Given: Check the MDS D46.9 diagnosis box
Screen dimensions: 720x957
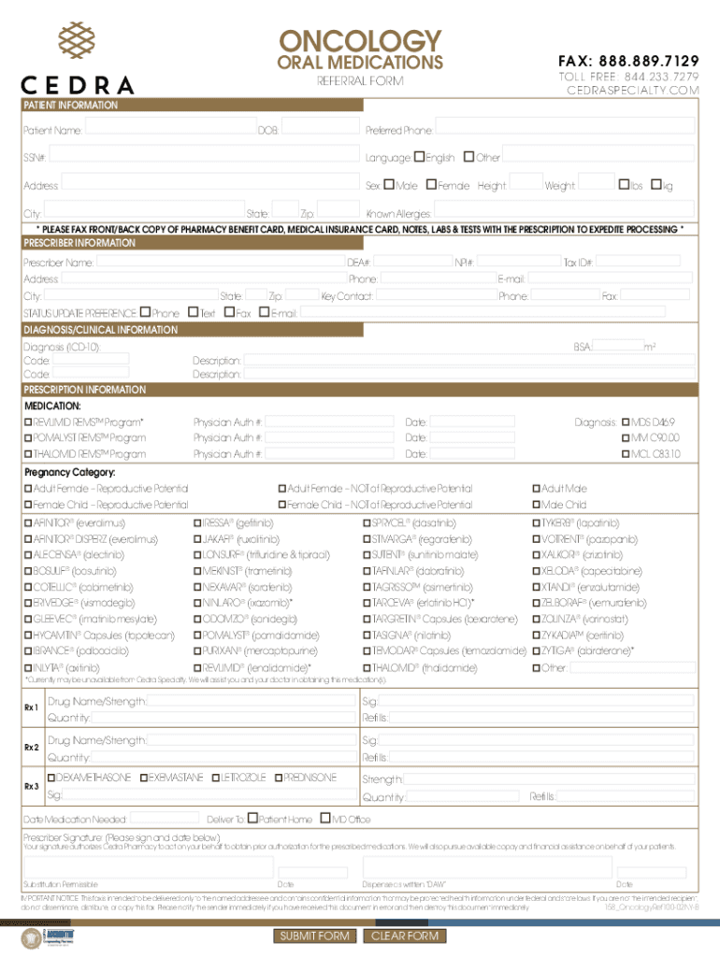Looking at the screenshot, I should [626, 421].
